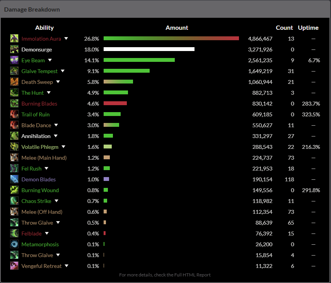Click the Glaive Tempest ability icon
Image resolution: width=331 pixels, height=283 pixels.
(x=14, y=71)
